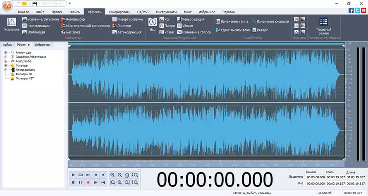Zoom to the left edge of the selection
Screen dimensions: 368x196
(112, 182)
